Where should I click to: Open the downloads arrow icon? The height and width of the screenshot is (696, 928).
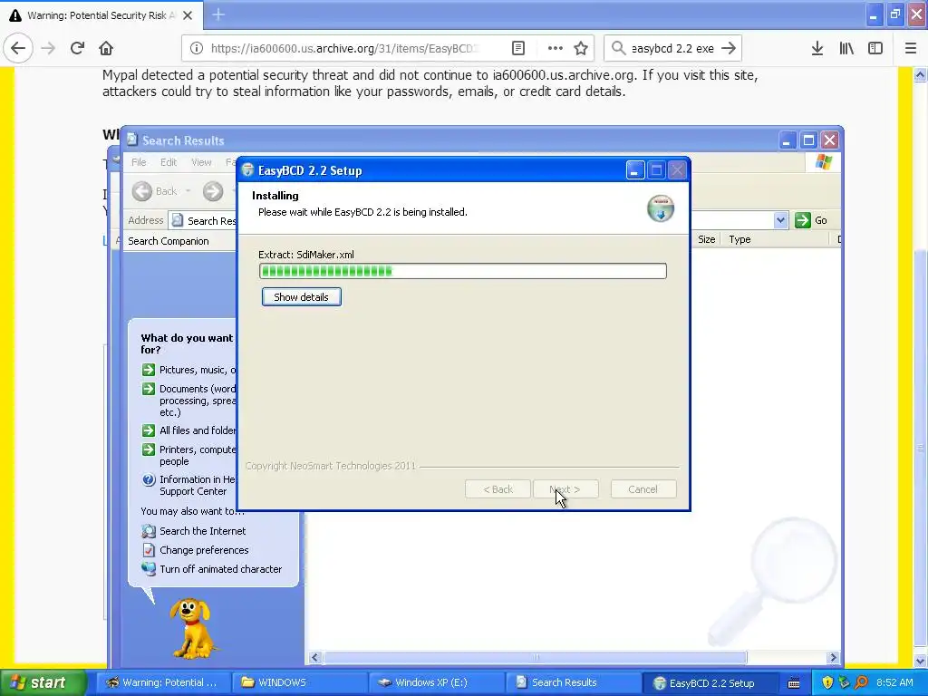pyautogui.click(x=817, y=48)
